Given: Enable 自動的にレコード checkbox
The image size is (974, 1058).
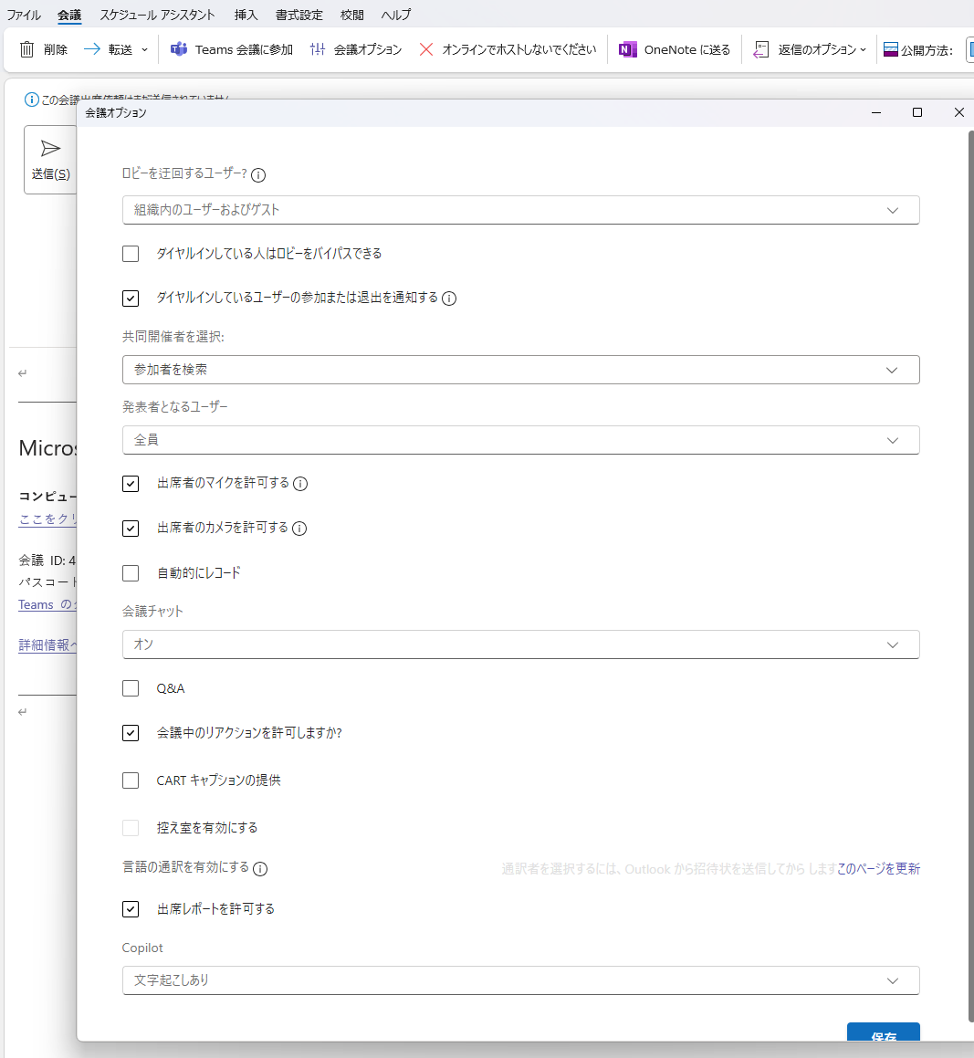Looking at the screenshot, I should (131, 573).
